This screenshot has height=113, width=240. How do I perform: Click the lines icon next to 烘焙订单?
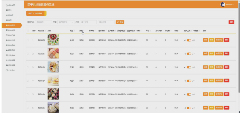pyautogui.click(x=7, y=35)
